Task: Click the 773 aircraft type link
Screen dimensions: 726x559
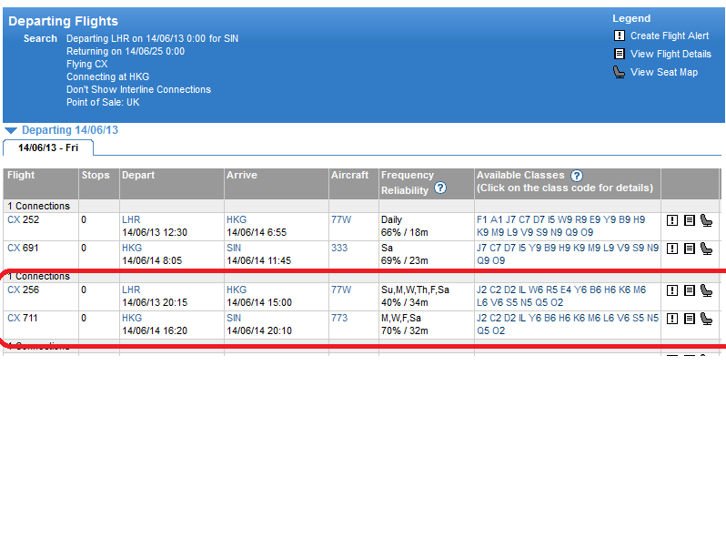Action: click(338, 319)
